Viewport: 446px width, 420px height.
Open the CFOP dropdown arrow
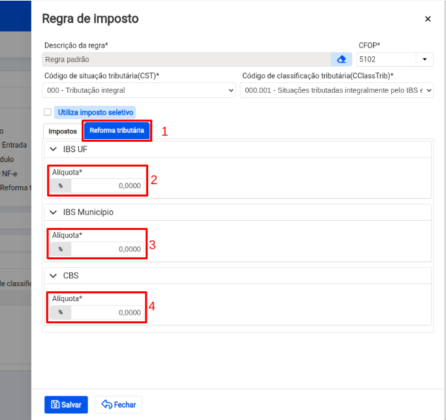(424, 59)
